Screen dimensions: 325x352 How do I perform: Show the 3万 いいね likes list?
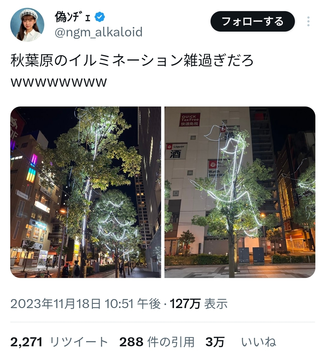(x=241, y=342)
